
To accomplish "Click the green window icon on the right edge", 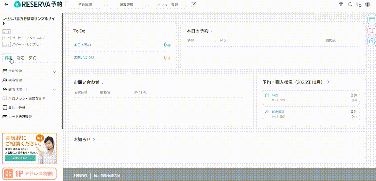I will pyautogui.click(x=372, y=19).
